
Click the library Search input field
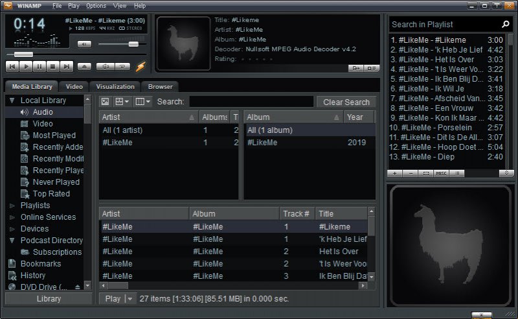tap(251, 102)
